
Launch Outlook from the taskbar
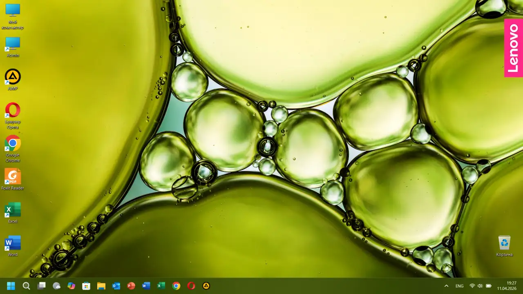click(116, 286)
